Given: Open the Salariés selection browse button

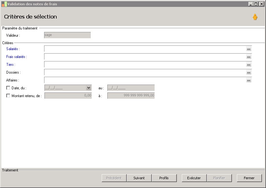Looking at the screenshot, I should click(249, 49).
